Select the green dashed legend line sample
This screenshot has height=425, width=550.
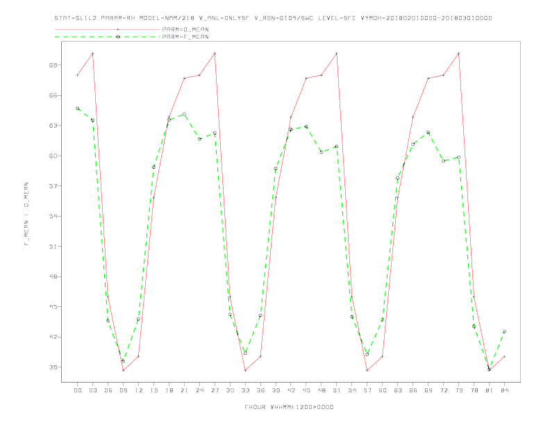pos(108,37)
